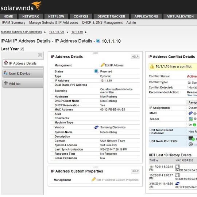
Task: Click the plus icon on Add tab
Action: point(6,83)
